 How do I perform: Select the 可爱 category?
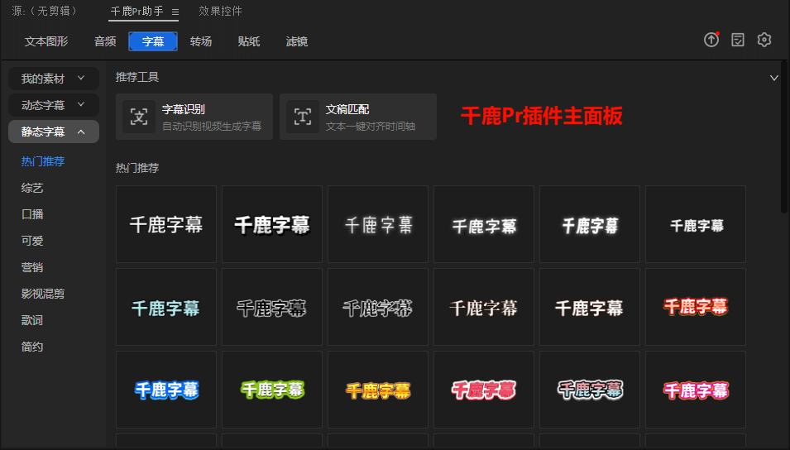(x=32, y=241)
